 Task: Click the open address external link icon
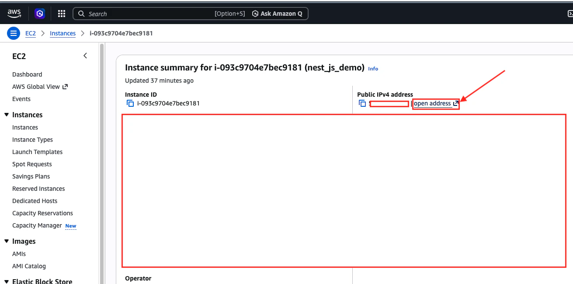tap(456, 104)
